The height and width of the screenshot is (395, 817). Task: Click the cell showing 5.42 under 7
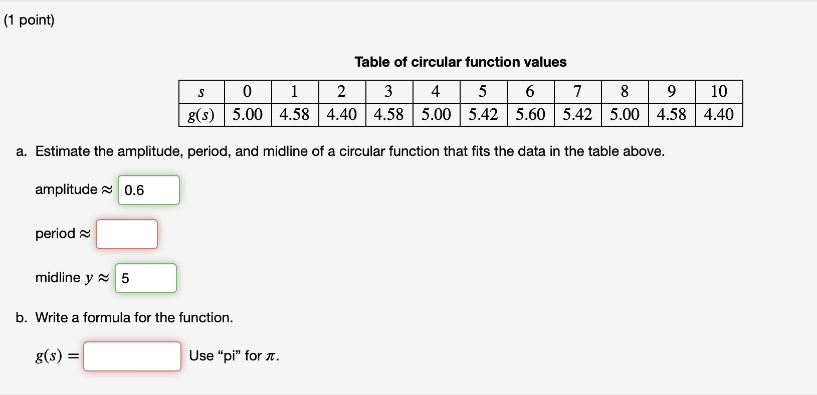point(577,114)
